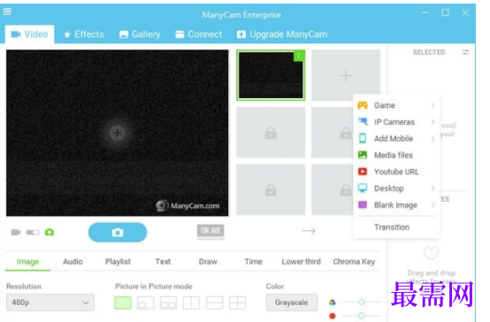Viewport: 490px width, 322px height.
Task: Choose Blank image source
Action: click(396, 204)
